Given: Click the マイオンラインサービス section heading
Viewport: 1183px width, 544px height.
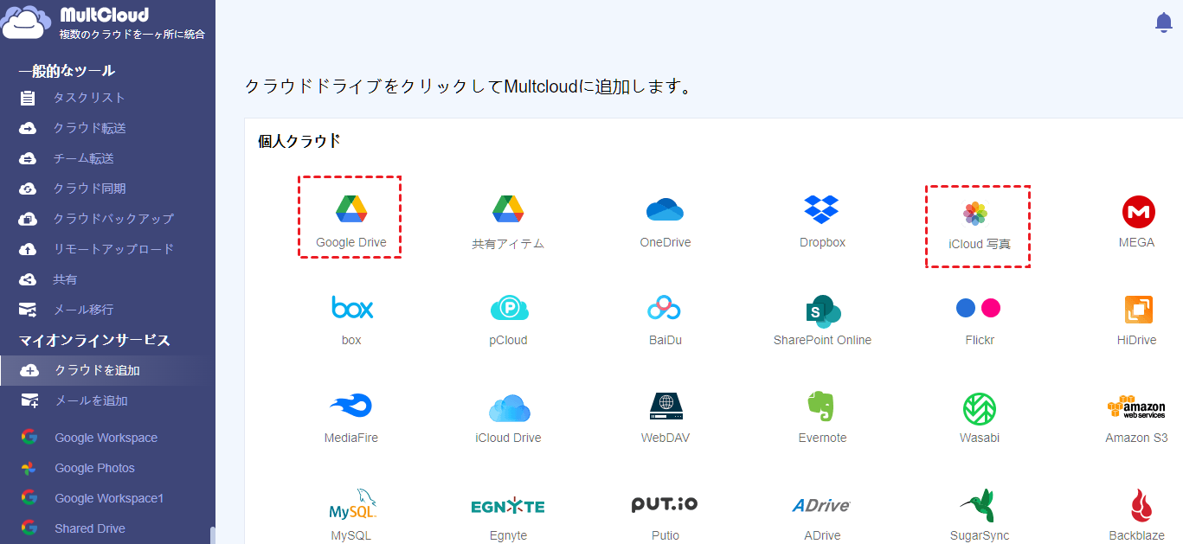Looking at the screenshot, I should [94, 341].
